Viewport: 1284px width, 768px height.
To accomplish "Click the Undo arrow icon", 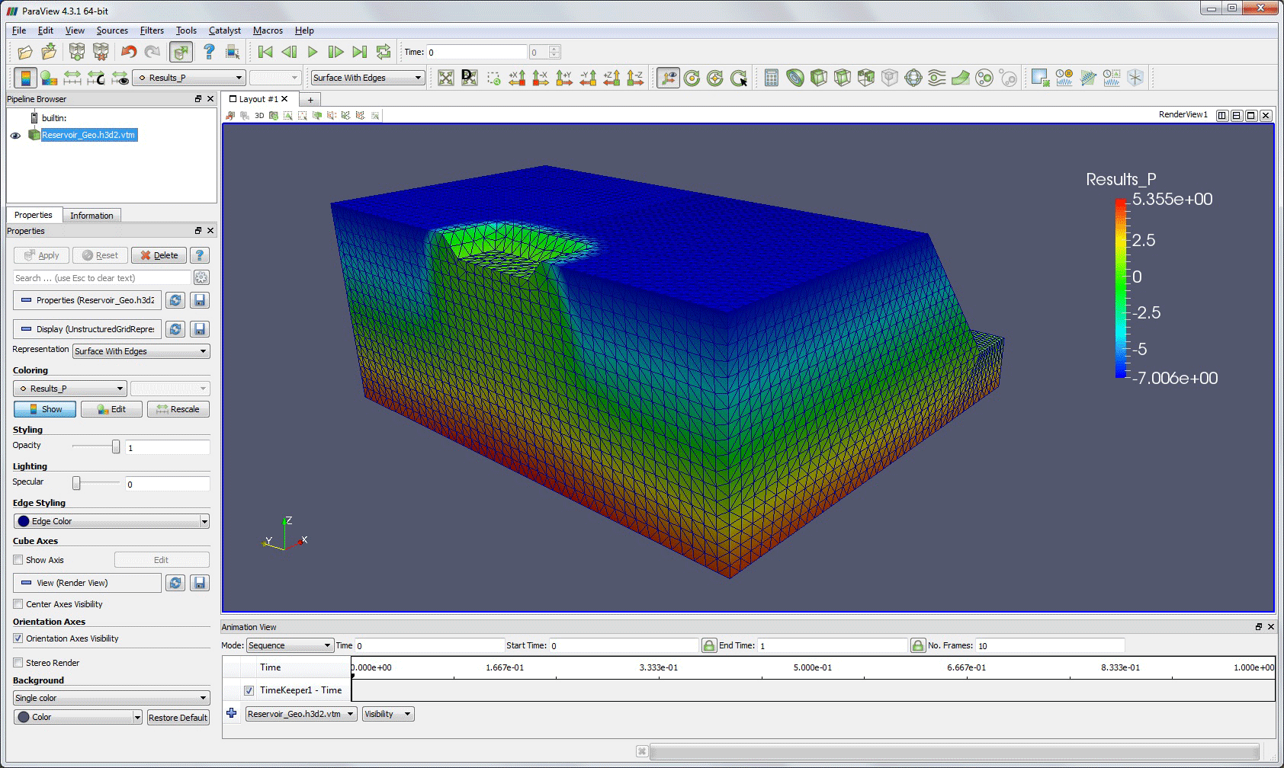I will pos(129,52).
